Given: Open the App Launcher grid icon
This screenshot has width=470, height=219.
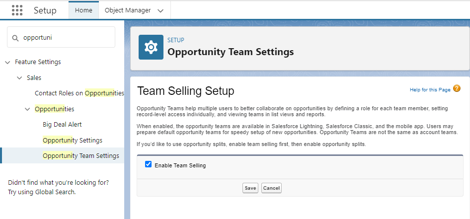Looking at the screenshot, I should pos(17,10).
